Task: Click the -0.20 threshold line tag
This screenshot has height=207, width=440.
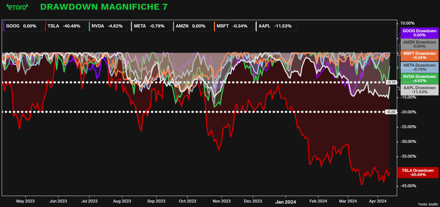Action: (x=391, y=112)
